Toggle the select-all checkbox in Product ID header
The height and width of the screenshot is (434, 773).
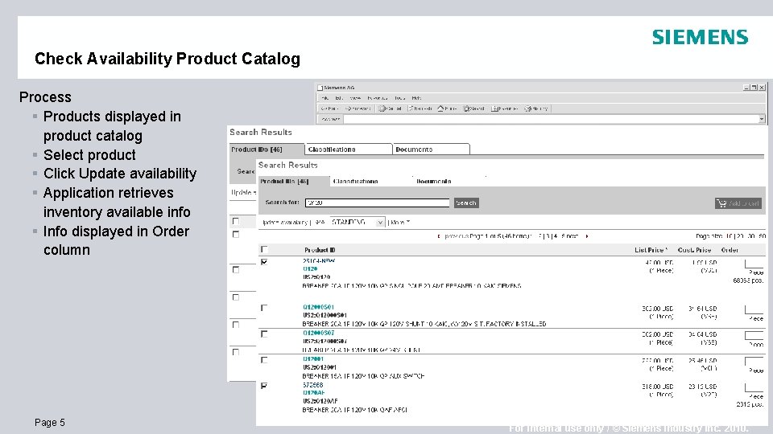coord(264,249)
